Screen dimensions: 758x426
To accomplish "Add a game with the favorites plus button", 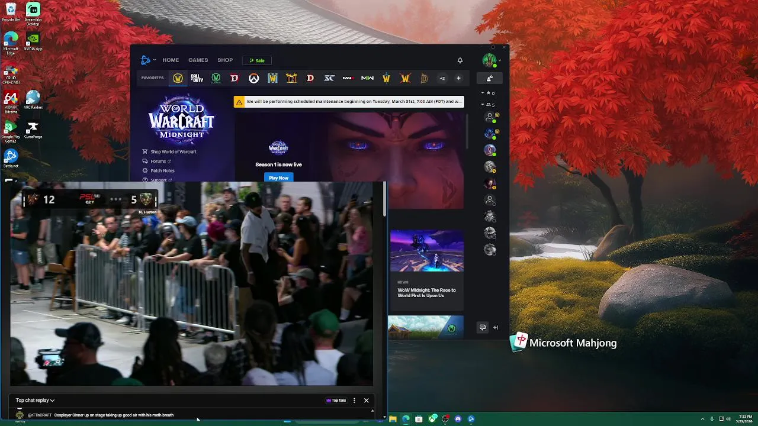I will [x=458, y=78].
